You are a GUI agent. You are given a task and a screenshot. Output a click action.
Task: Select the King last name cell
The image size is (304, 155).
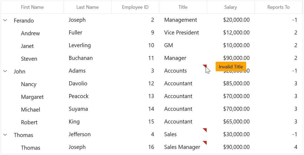88,122
